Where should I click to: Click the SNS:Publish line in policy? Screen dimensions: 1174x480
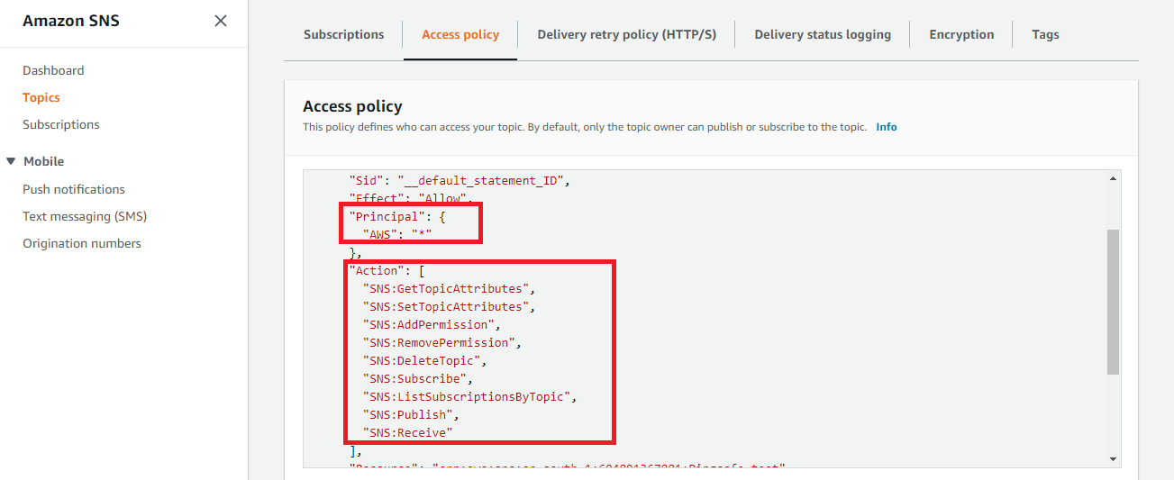pyautogui.click(x=410, y=414)
